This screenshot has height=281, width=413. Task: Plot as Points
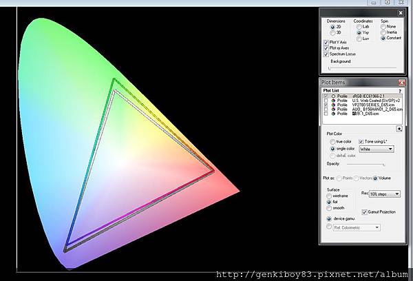(x=339, y=178)
